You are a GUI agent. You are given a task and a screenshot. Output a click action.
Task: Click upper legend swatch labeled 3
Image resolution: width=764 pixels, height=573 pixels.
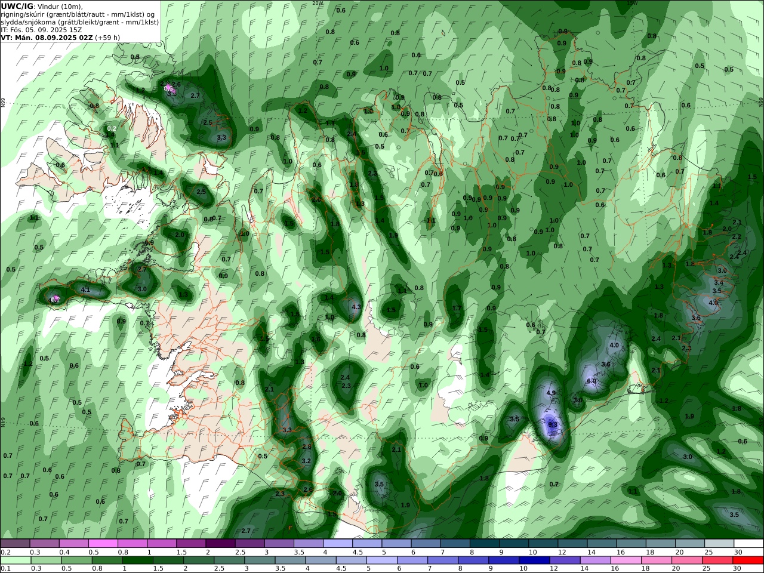(x=279, y=543)
